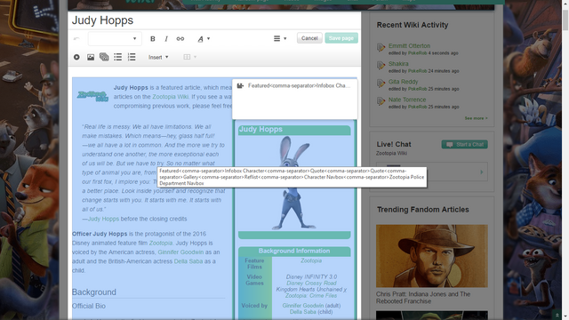Click Judy Hopps quote attribution link

(x=103, y=219)
